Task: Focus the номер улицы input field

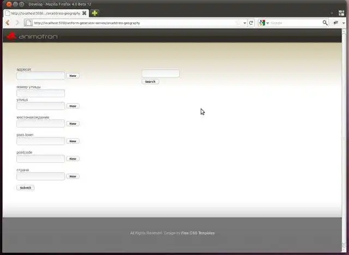Action: coord(40,93)
